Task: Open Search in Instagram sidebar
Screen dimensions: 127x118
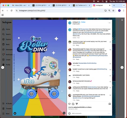Action: click(6, 34)
